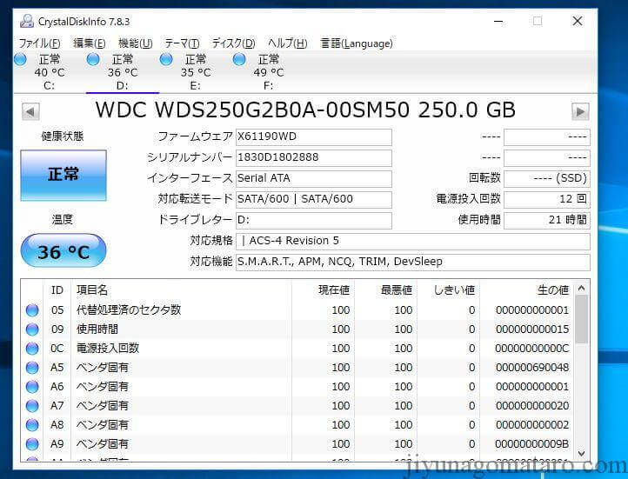Click status orb for attribute 05 row

[x=32, y=310]
